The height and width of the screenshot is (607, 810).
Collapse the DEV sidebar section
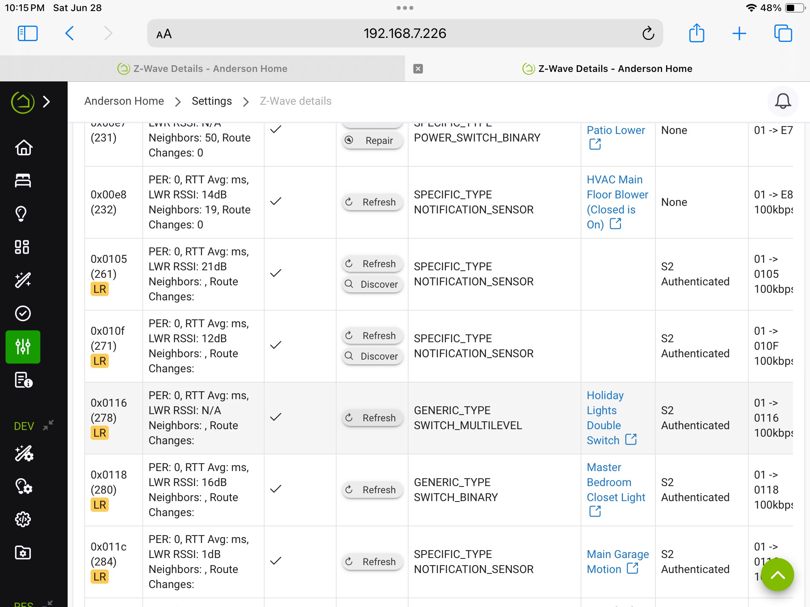[x=48, y=425]
